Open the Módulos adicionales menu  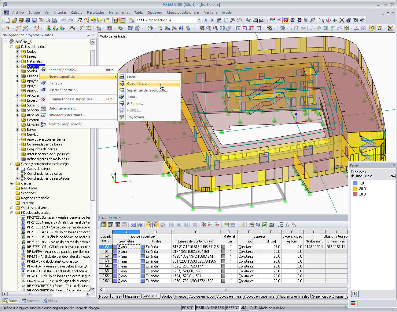point(183,13)
